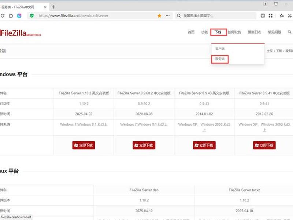Click the search magnifier in search box
The image size is (293, 220).
pyautogui.click(x=179, y=16)
